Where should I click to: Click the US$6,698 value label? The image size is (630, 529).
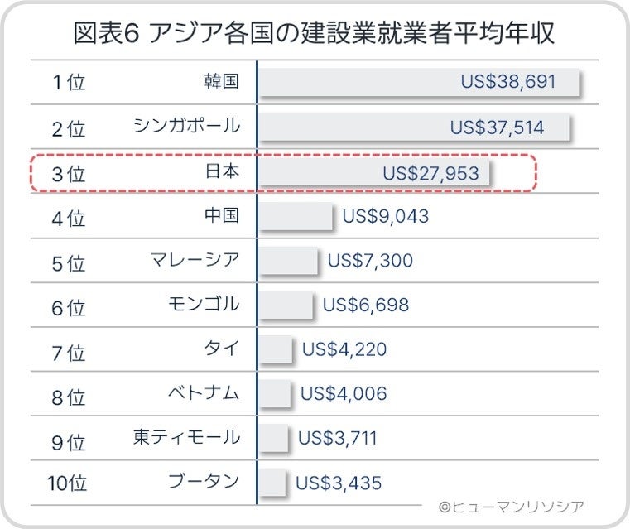(x=365, y=305)
